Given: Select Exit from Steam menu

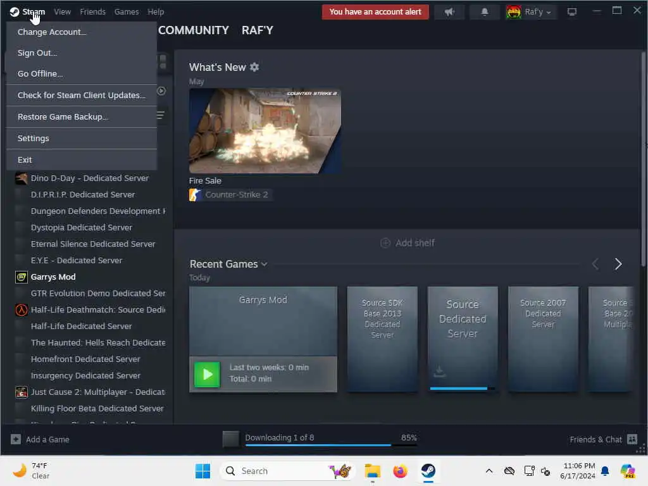Looking at the screenshot, I should (x=82, y=159).
